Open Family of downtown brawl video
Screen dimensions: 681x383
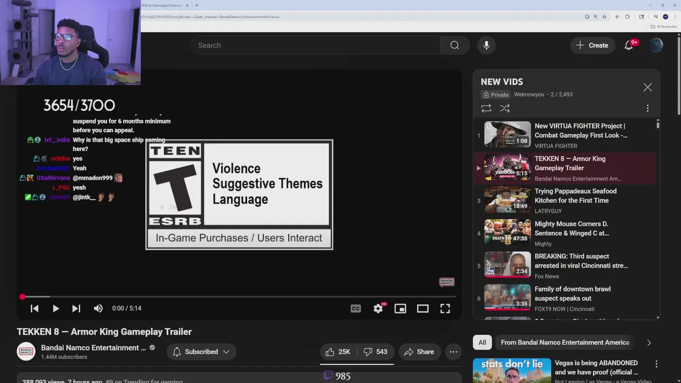[x=564, y=298]
